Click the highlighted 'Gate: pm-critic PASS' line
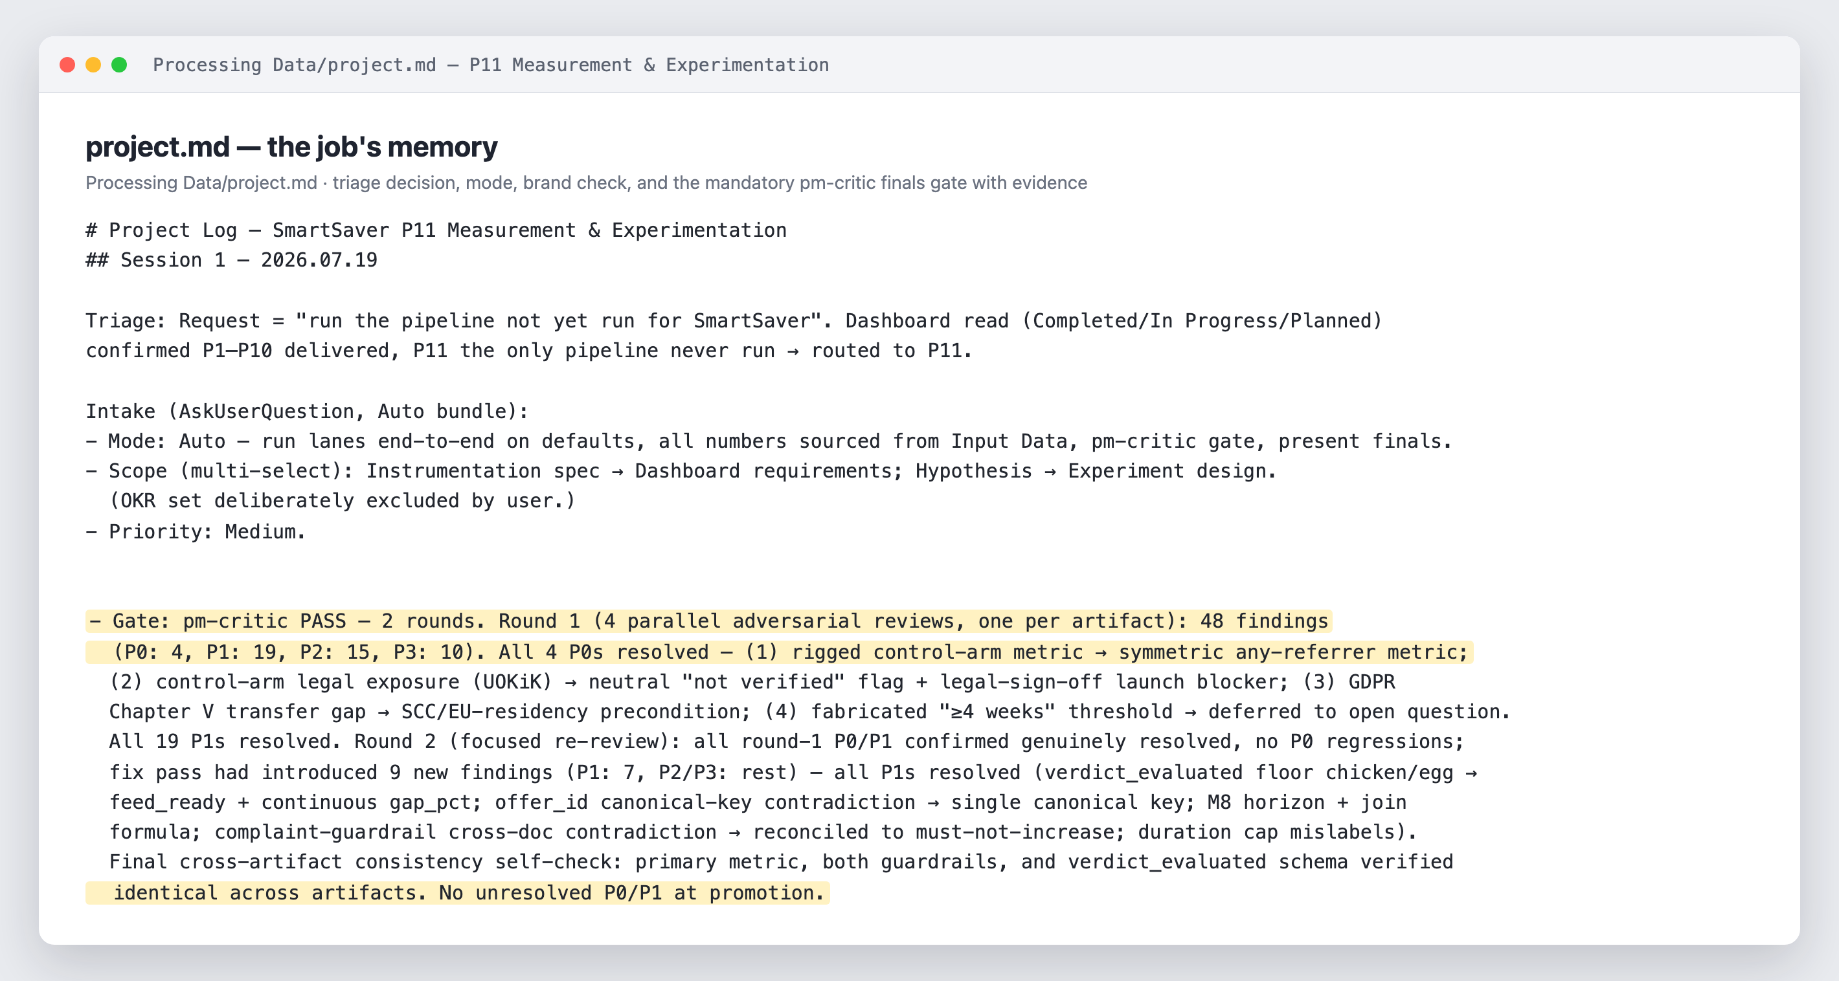The image size is (1839, 981). [x=709, y=621]
